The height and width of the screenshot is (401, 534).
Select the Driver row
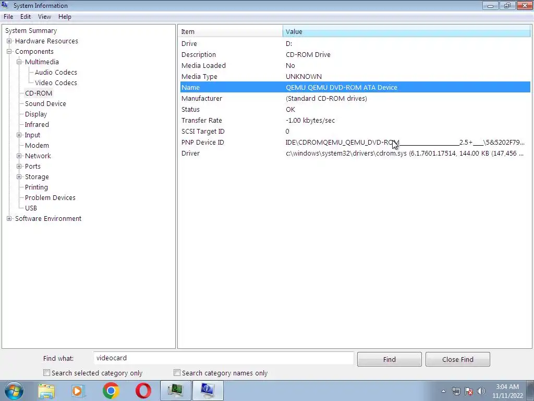[355, 153]
